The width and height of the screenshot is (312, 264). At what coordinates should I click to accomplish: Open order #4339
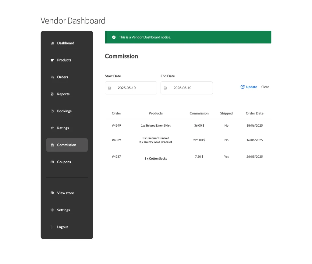point(116,140)
